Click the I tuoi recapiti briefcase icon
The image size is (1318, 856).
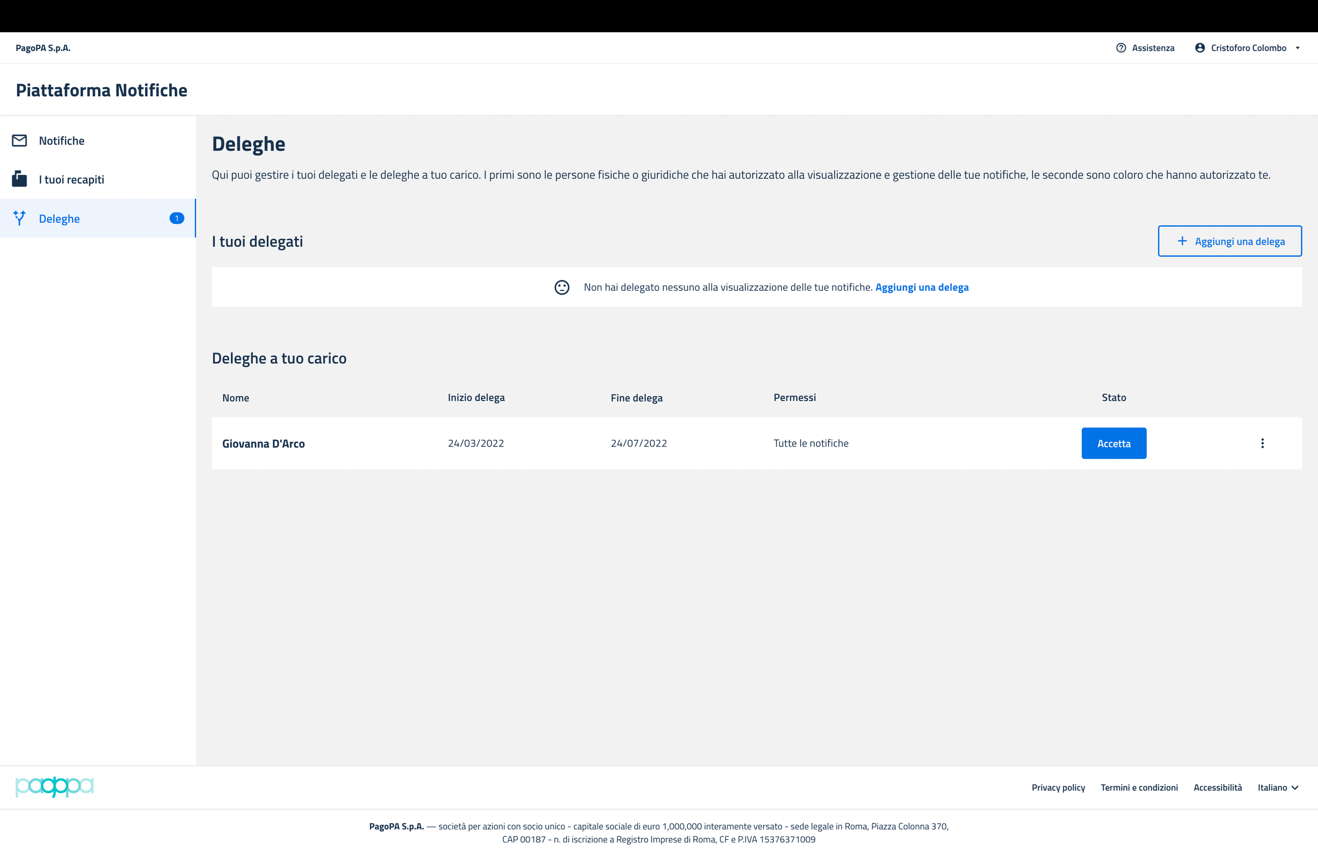click(x=19, y=179)
